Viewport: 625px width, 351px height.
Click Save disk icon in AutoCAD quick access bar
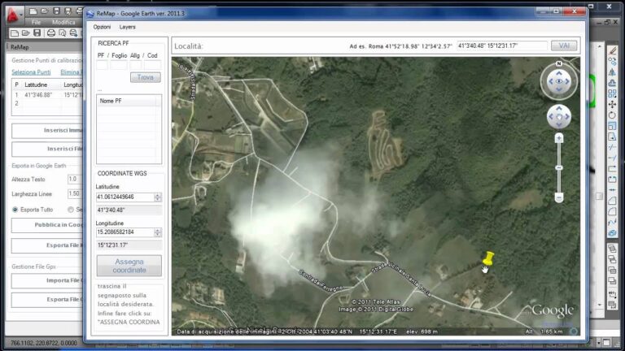(x=56, y=11)
